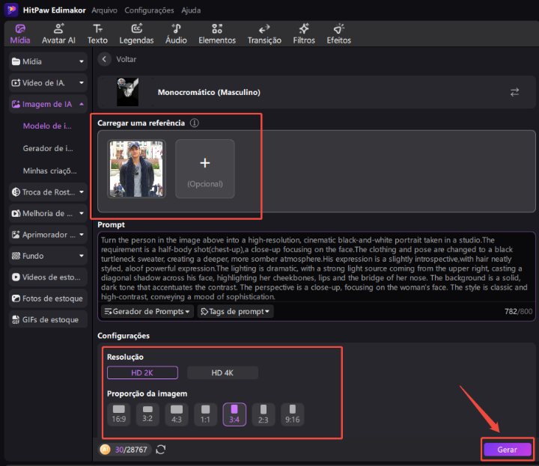Choose the 16:9 aspect ratio

[119, 414]
